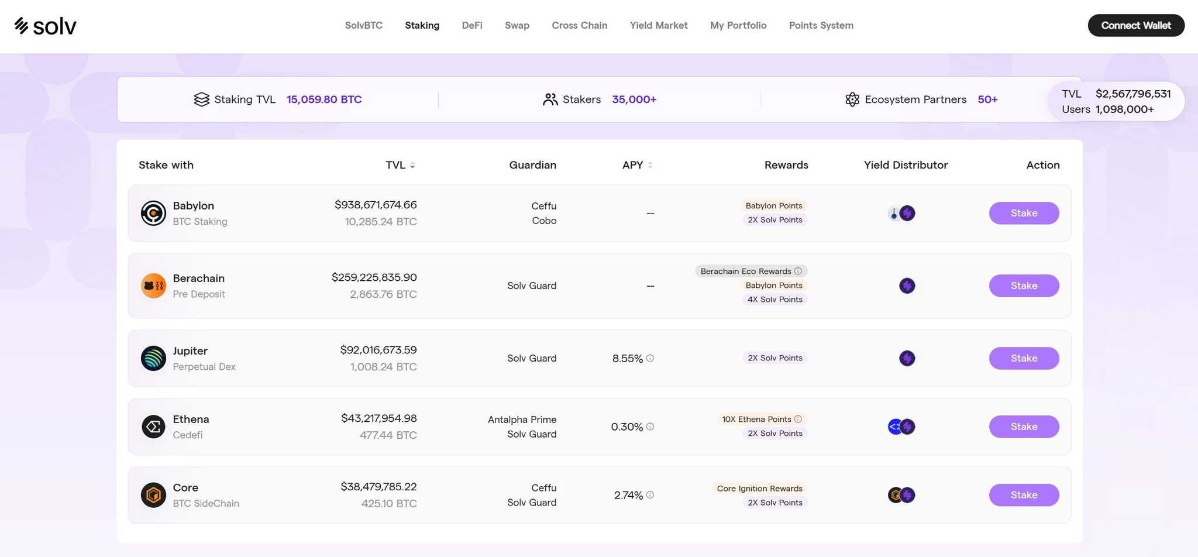Viewport: 1198px width, 557px height.
Task: Click the Guardian column header
Action: (532, 165)
